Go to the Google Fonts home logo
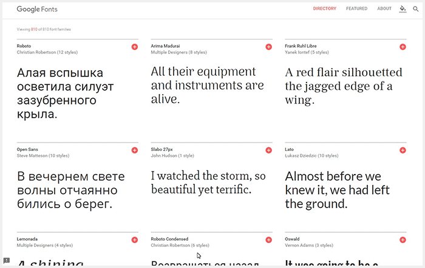The height and width of the screenshot is (268, 425). tap(37, 9)
